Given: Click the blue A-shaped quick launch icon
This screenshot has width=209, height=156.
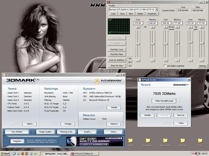Looking at the screenshot, I should pos(18,154).
